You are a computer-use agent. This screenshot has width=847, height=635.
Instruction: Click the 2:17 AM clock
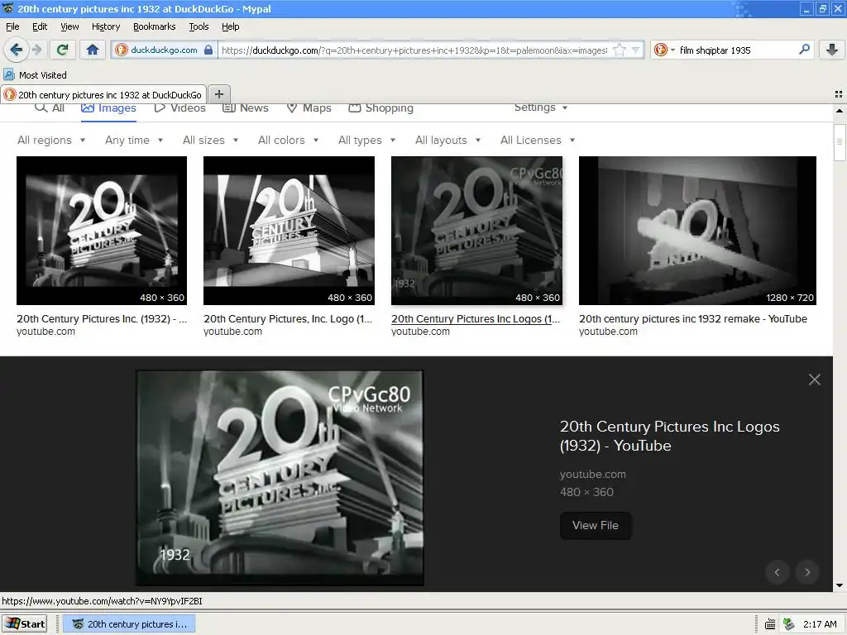point(820,624)
